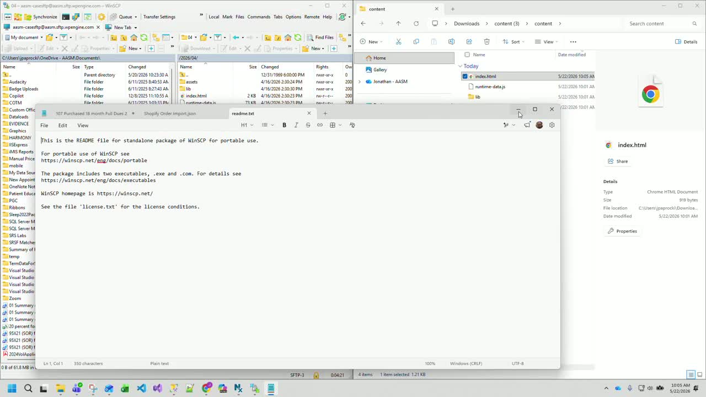Screen dimensions: 706x397
Task: Open the list style dropdown in Notepad
Action: (x=268, y=125)
